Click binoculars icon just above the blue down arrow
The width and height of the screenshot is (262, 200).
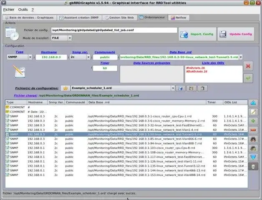tap(253, 148)
